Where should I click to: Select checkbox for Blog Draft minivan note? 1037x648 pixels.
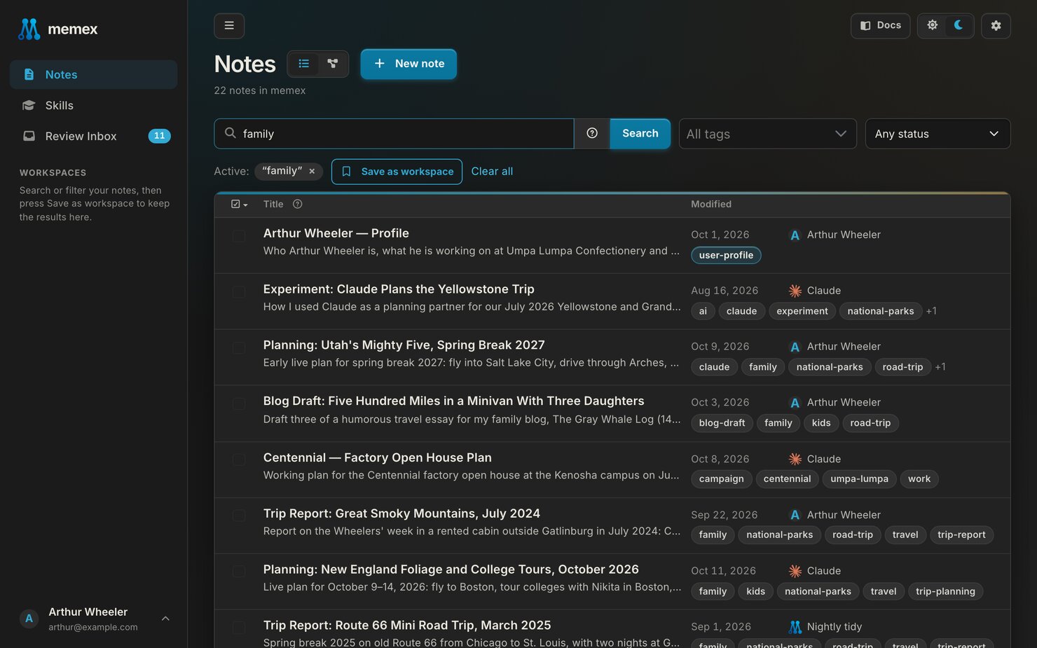click(239, 404)
